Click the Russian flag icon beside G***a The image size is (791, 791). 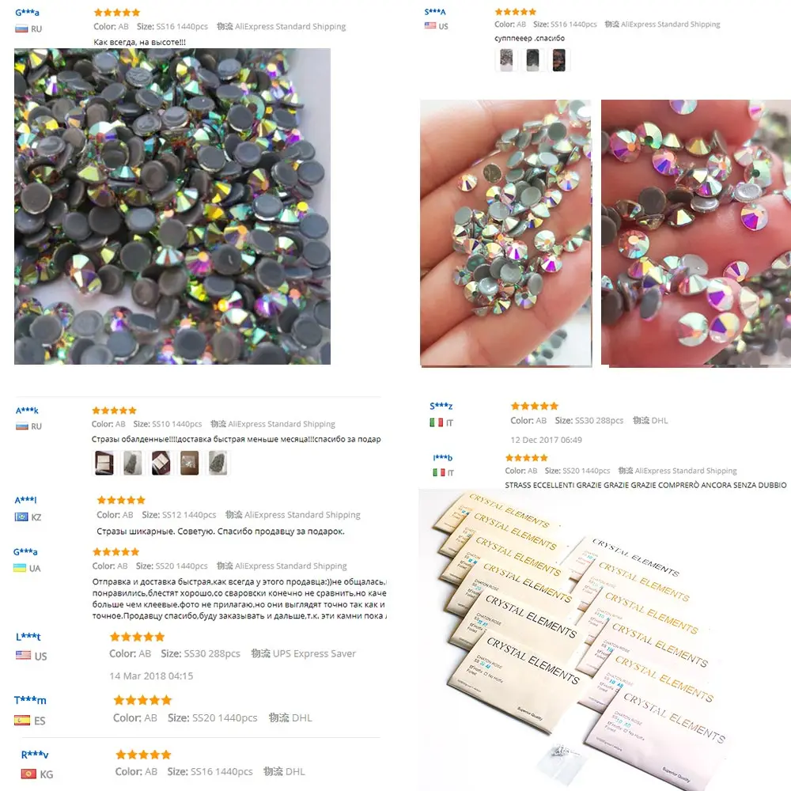pos(21,28)
